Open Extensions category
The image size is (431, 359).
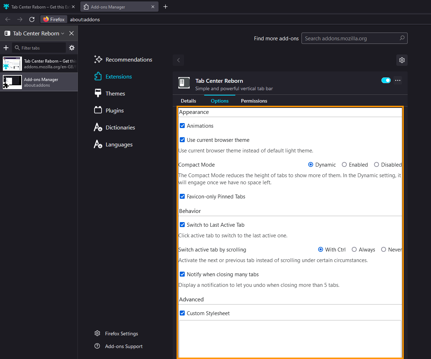[x=113, y=76]
